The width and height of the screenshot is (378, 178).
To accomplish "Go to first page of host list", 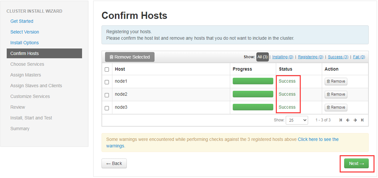I will coord(341,120).
